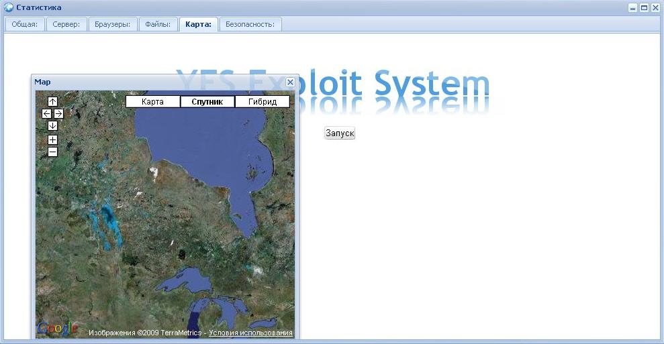Click the Статистика window title
This screenshot has height=344, width=664.
pos(38,7)
